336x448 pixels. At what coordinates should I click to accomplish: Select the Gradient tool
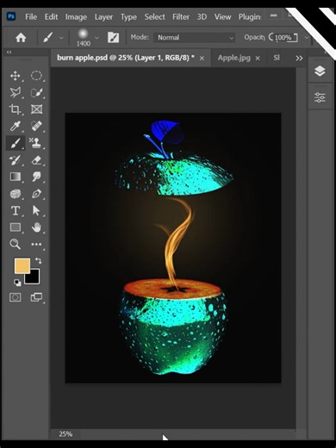[x=16, y=177]
